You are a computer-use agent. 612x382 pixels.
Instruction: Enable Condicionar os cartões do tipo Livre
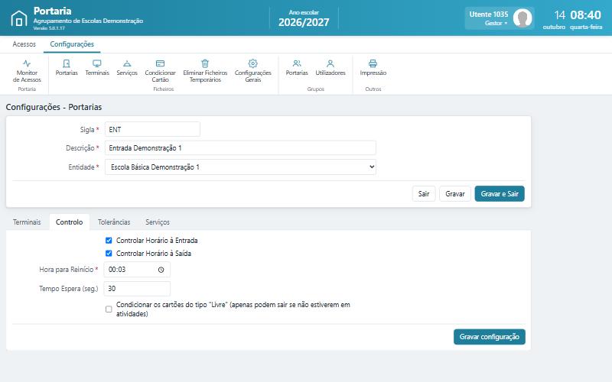click(109, 309)
